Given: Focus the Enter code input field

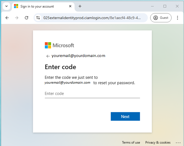Looking at the screenshot, I should coord(92,94).
